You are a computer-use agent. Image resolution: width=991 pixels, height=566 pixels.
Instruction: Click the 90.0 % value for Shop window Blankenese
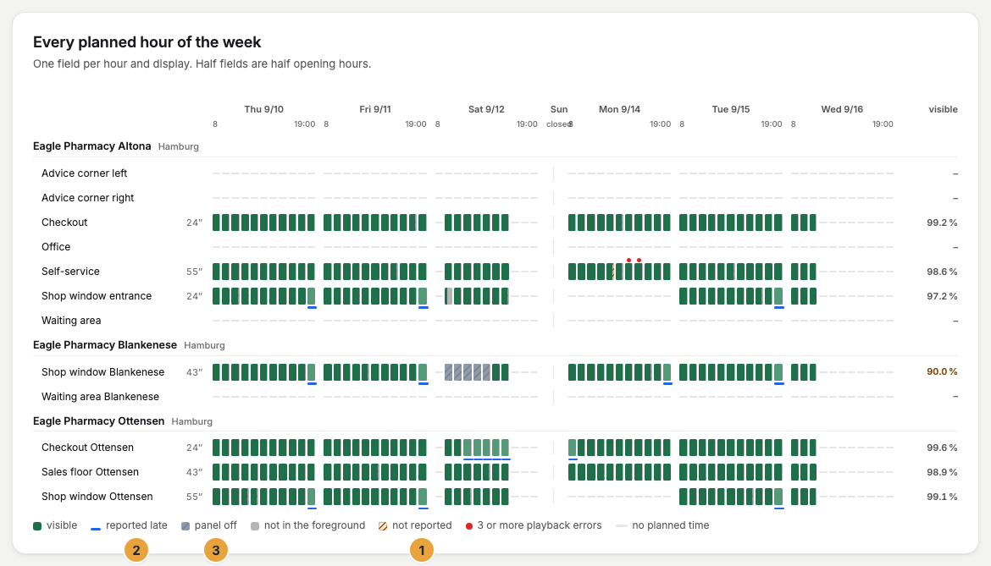click(x=943, y=371)
